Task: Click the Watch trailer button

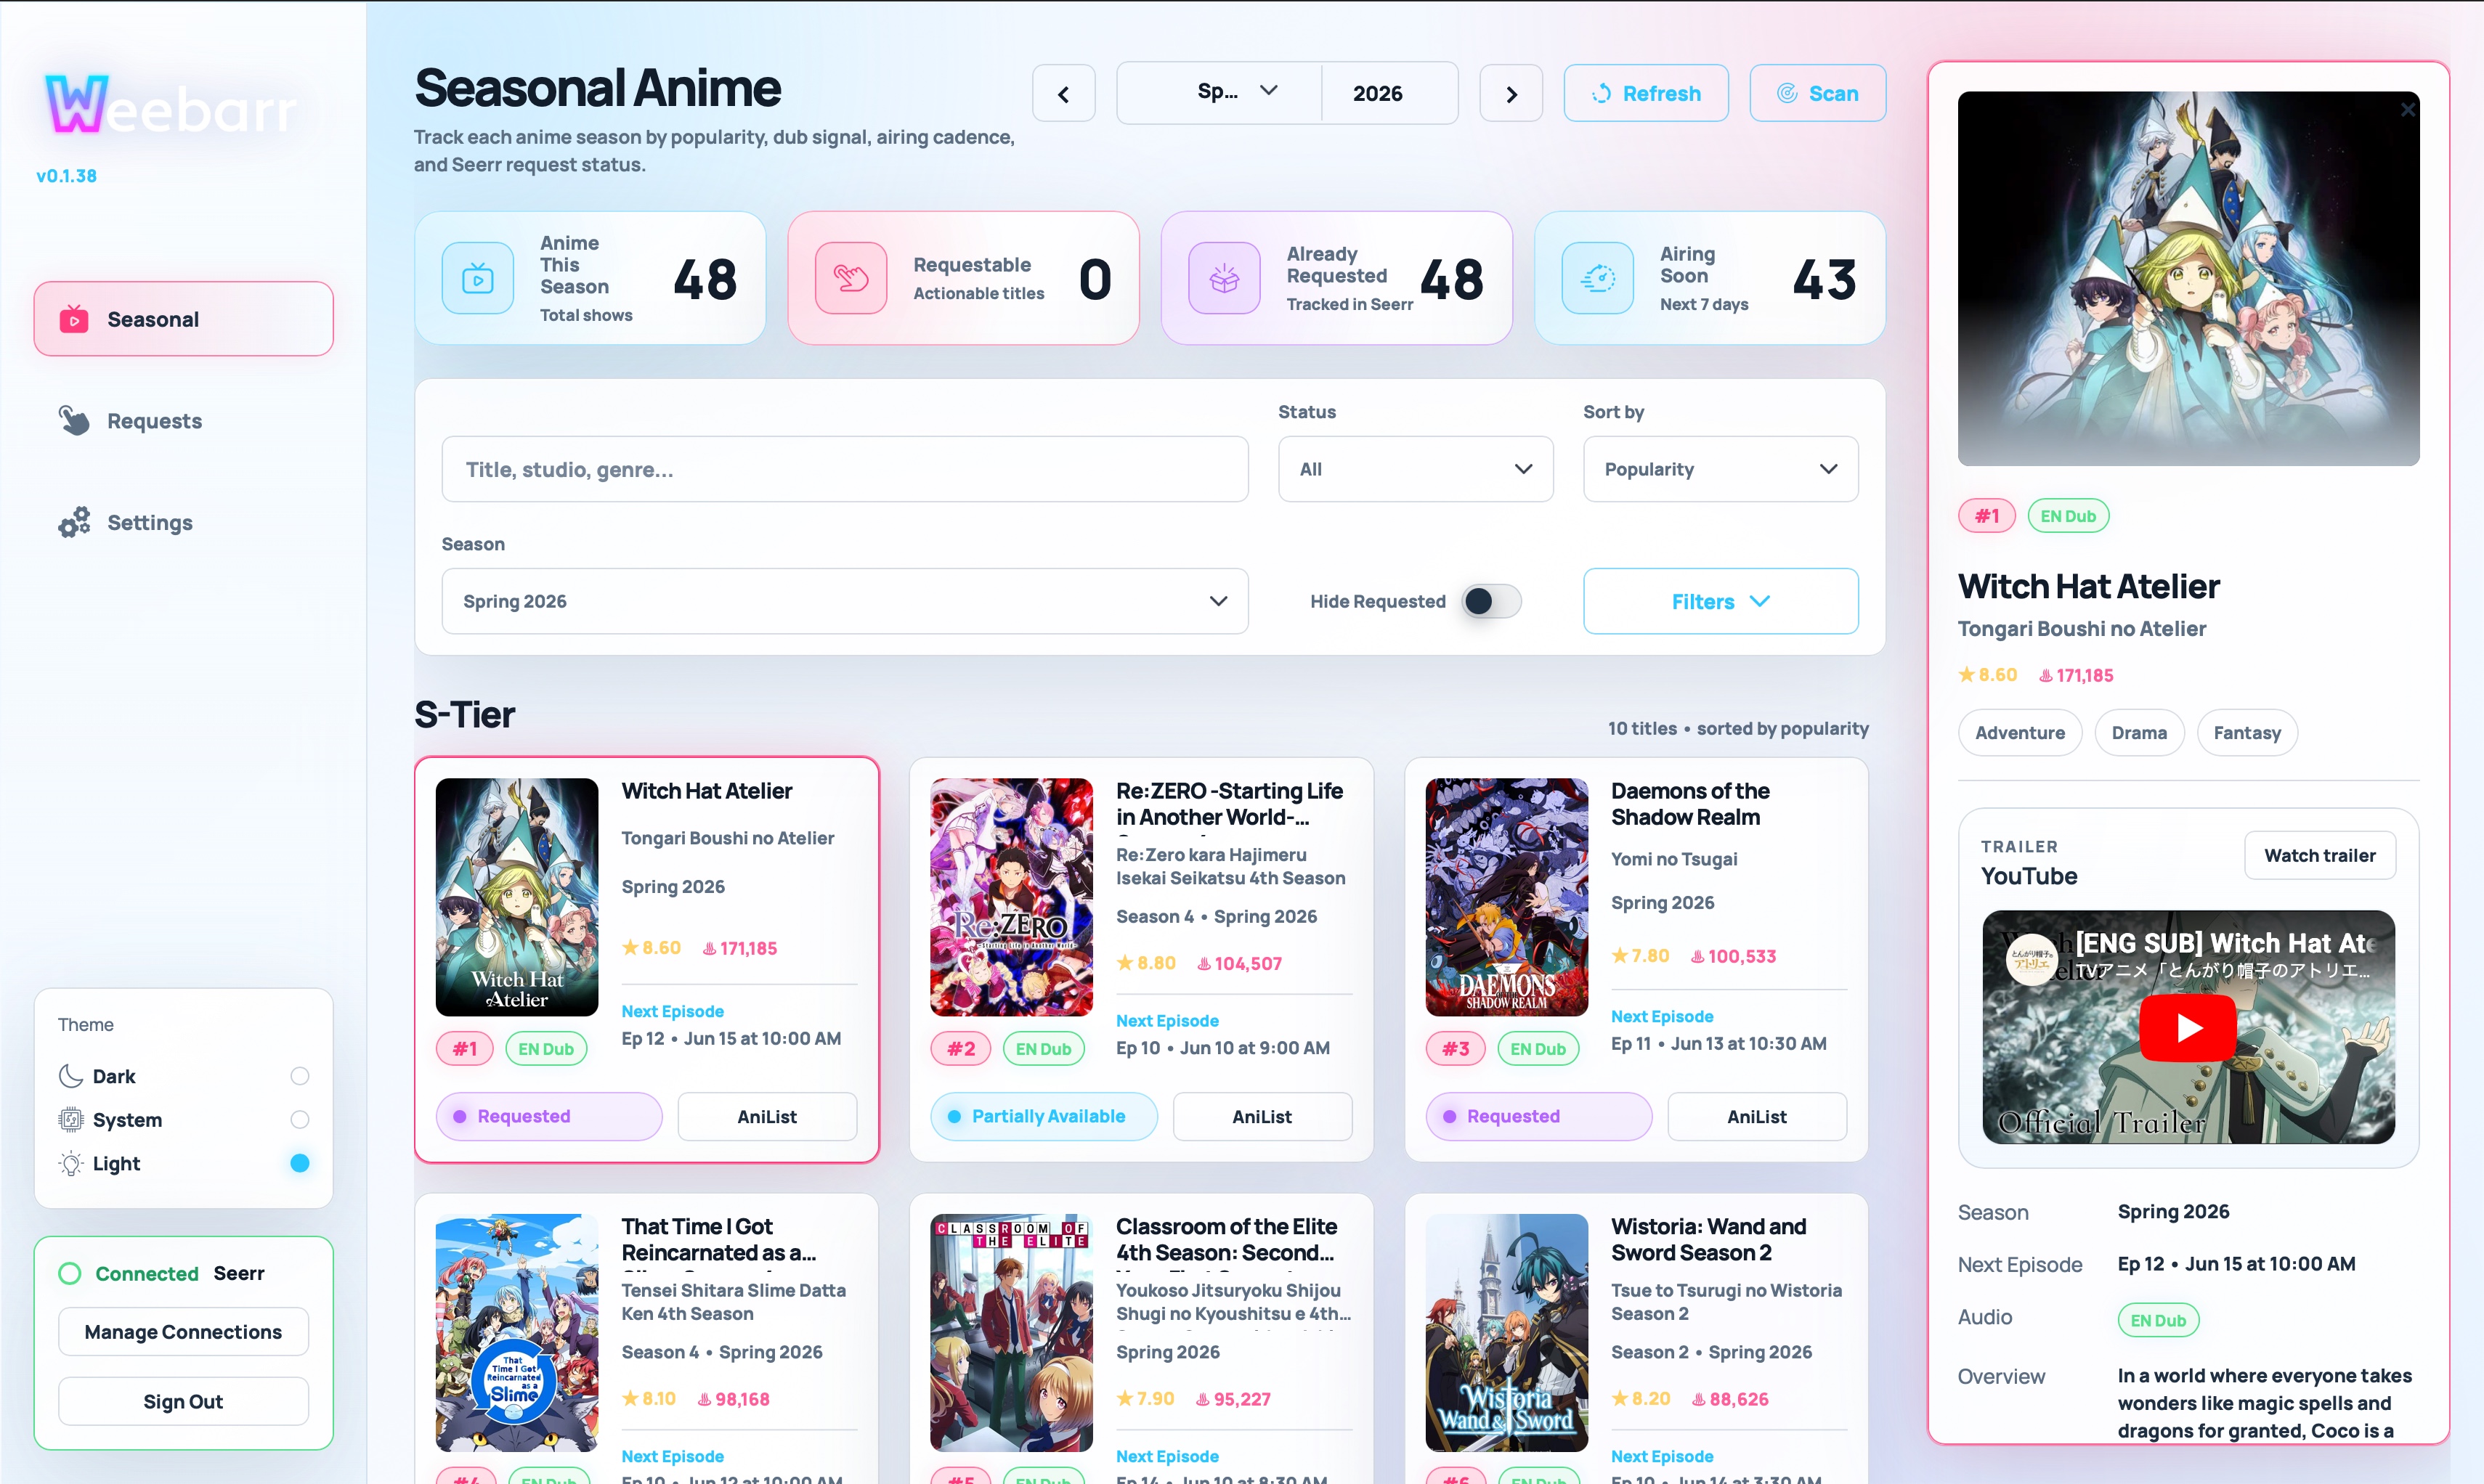Action: (x=2319, y=855)
